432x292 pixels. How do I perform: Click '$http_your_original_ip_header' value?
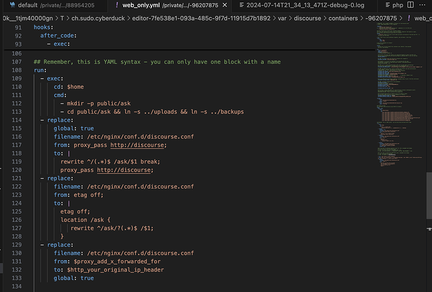click(115, 269)
